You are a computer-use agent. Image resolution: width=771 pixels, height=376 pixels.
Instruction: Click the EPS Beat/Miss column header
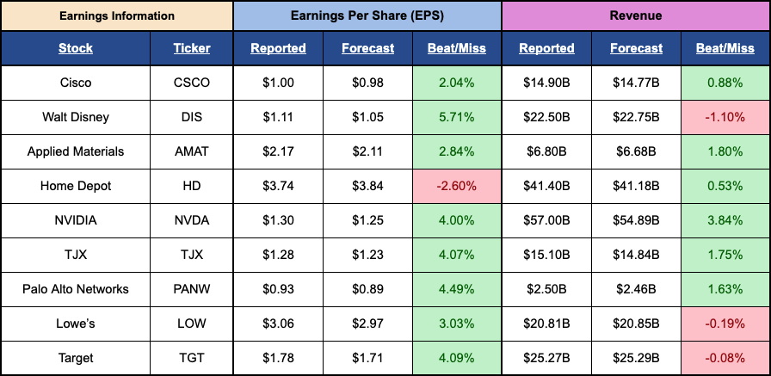[x=456, y=48]
